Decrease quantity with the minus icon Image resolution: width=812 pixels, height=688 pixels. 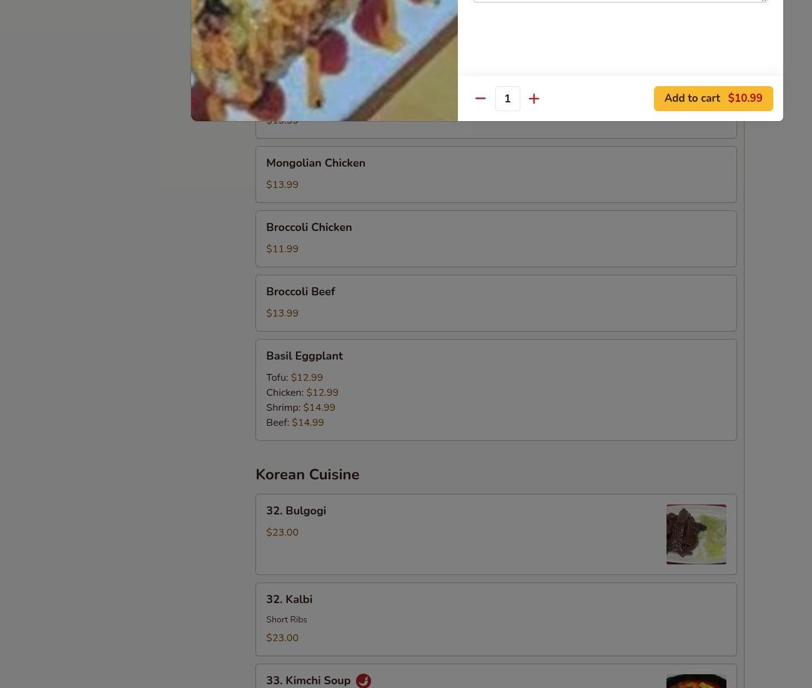[480, 99]
